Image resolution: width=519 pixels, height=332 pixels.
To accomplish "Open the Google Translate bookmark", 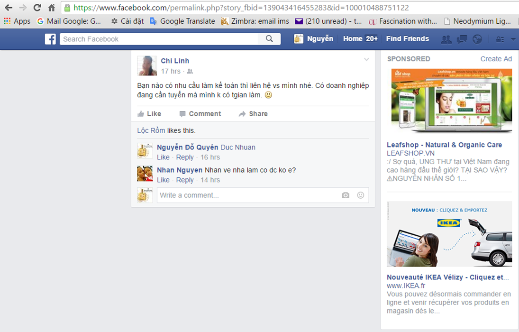I will (182, 21).
